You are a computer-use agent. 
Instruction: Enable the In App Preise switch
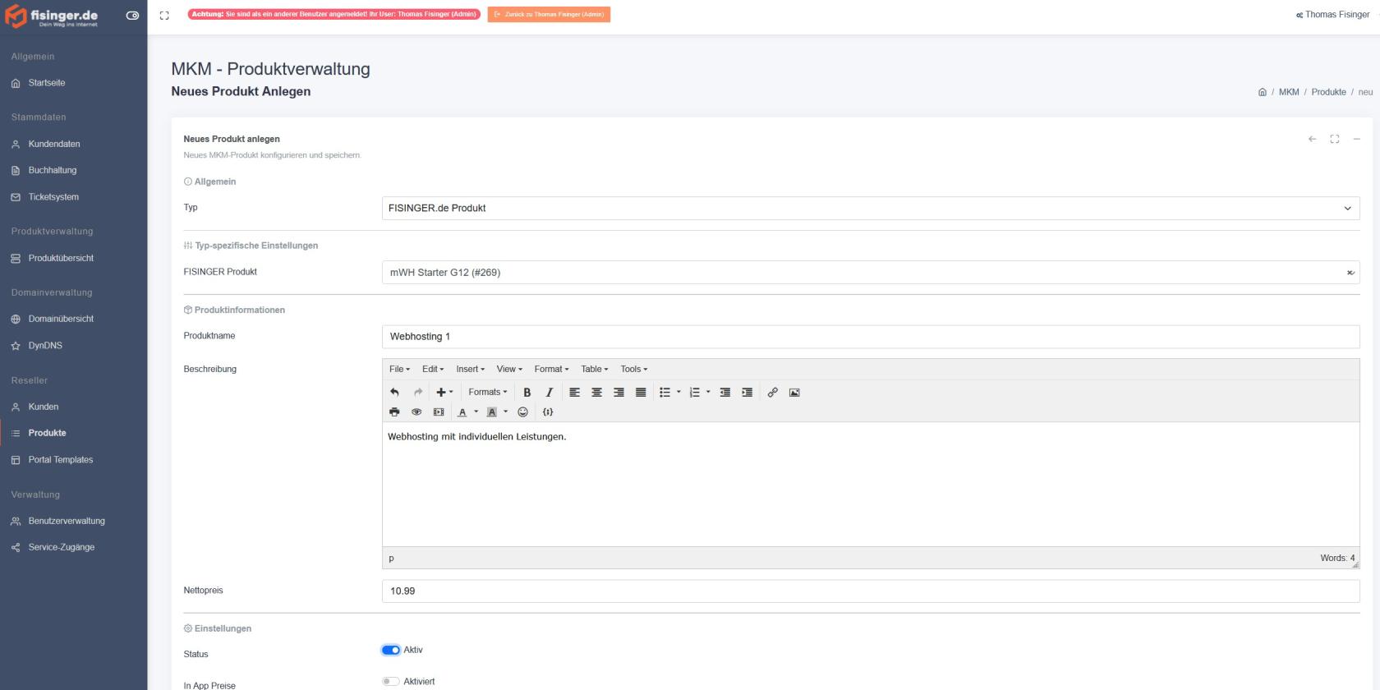(x=391, y=682)
